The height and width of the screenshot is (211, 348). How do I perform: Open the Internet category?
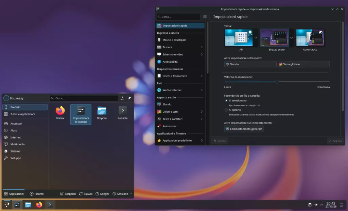25,137
